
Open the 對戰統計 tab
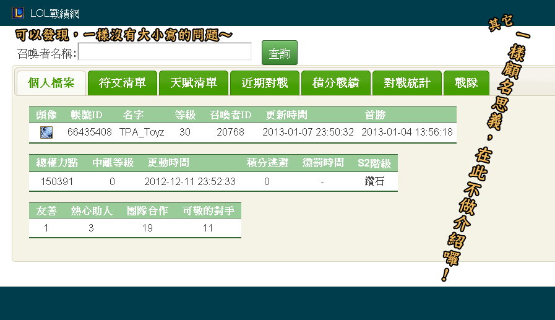coord(407,83)
